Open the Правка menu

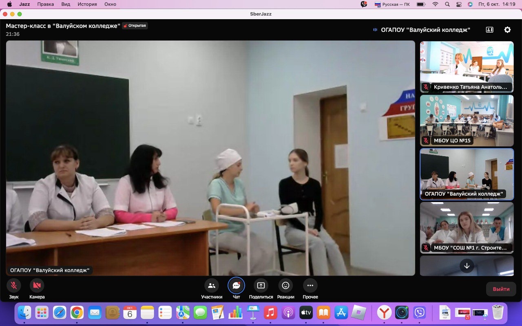(x=46, y=4)
